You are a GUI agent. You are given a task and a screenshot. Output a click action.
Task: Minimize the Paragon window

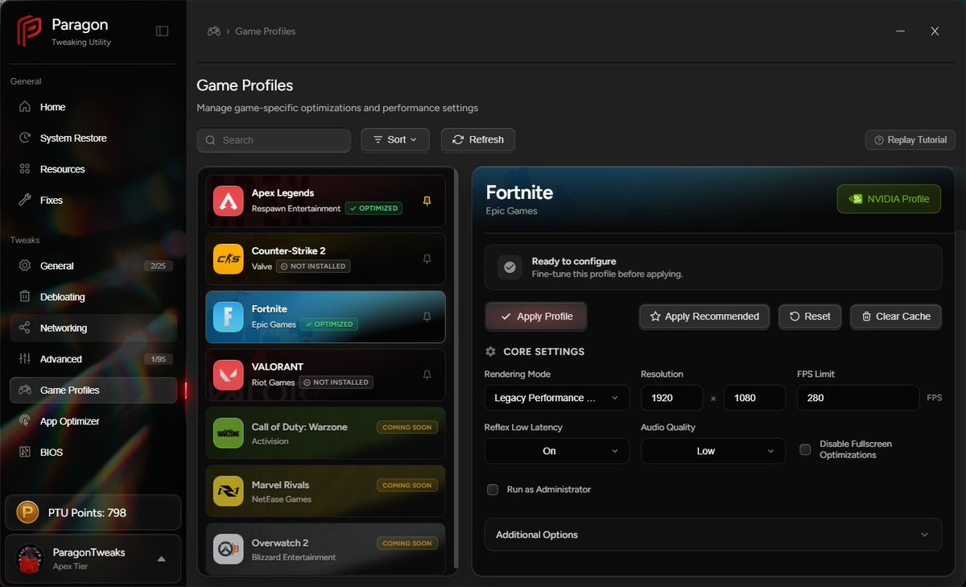tap(898, 31)
